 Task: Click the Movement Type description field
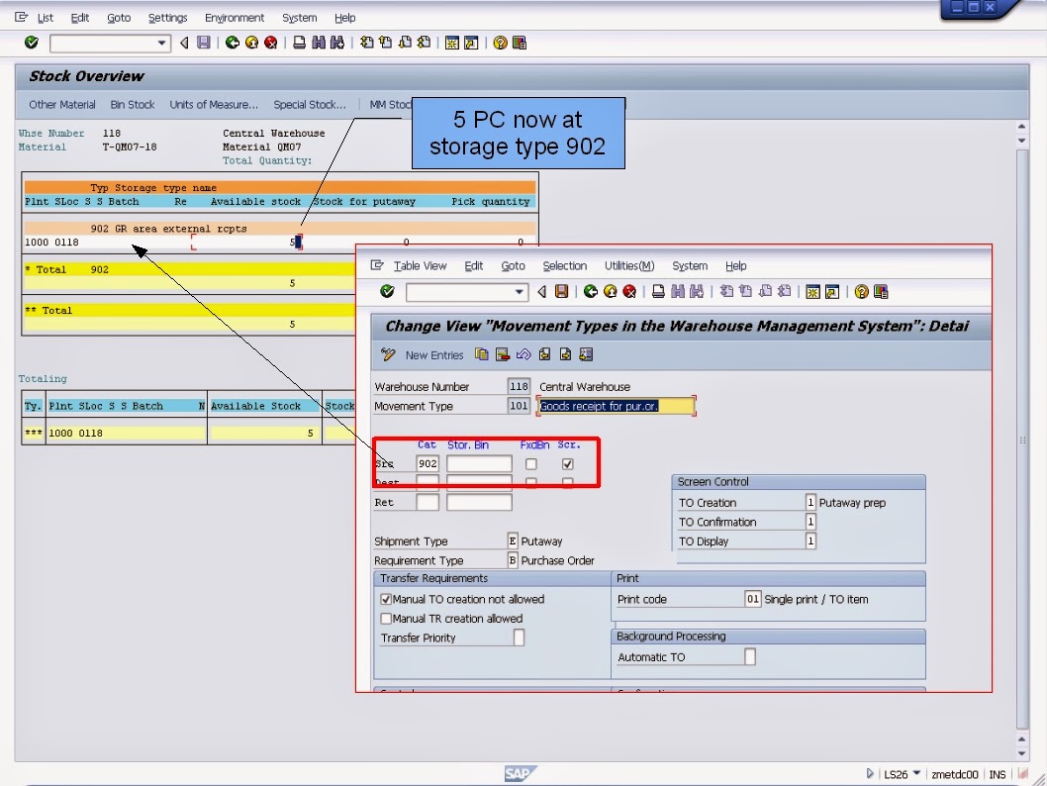click(x=616, y=406)
